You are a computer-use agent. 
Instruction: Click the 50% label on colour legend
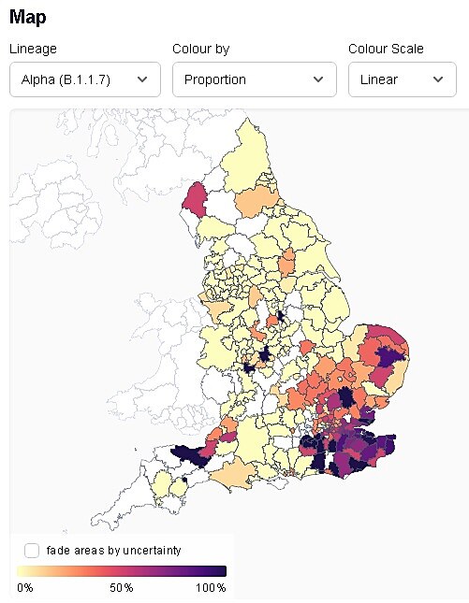pos(122,588)
